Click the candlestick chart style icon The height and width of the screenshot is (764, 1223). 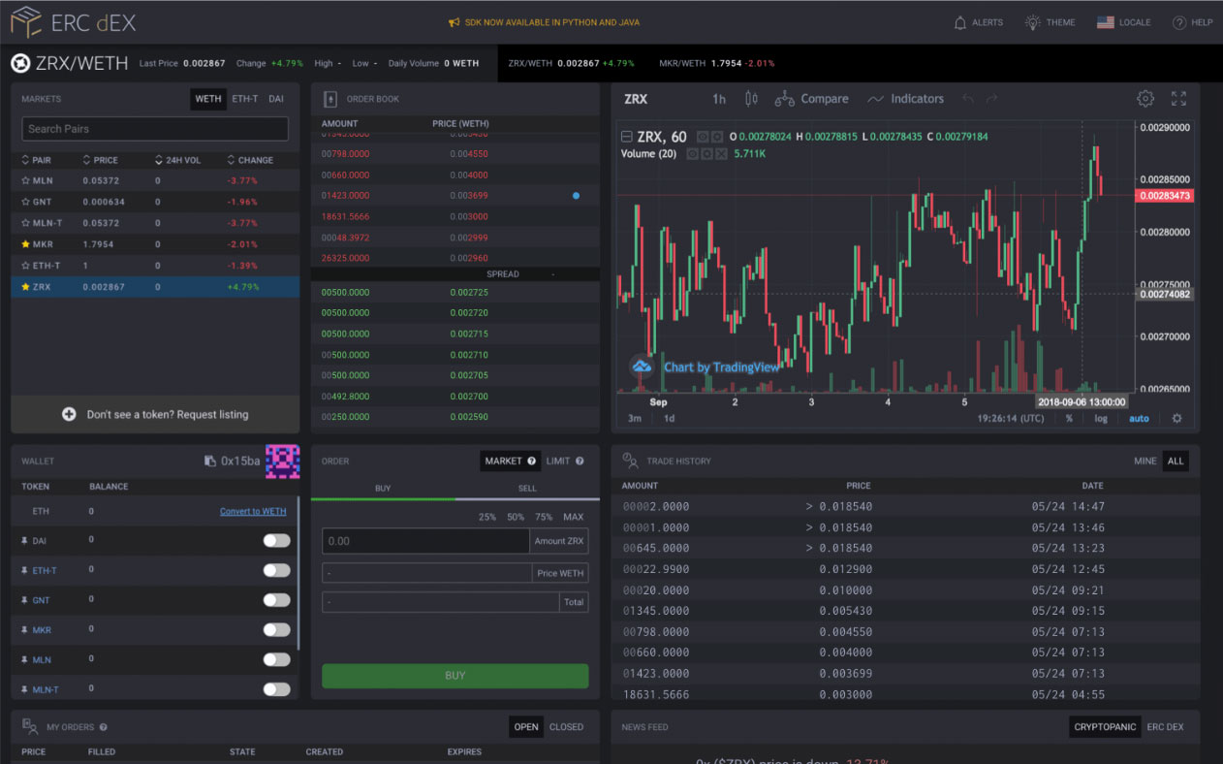click(x=751, y=99)
